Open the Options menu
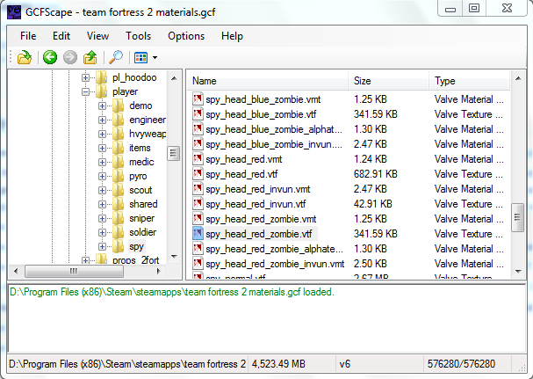The image size is (533, 379). (186, 36)
